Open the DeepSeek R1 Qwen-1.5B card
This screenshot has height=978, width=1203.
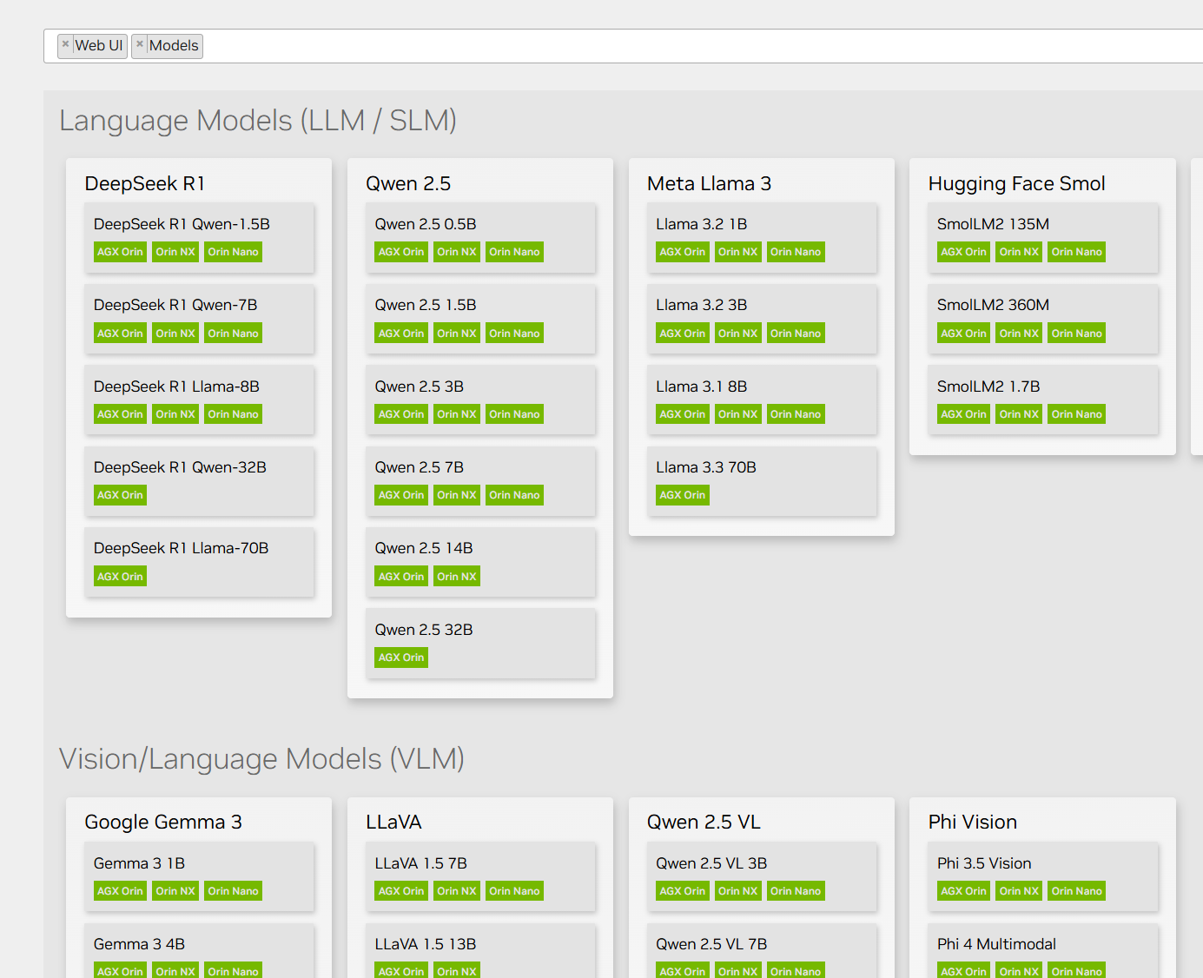199,238
